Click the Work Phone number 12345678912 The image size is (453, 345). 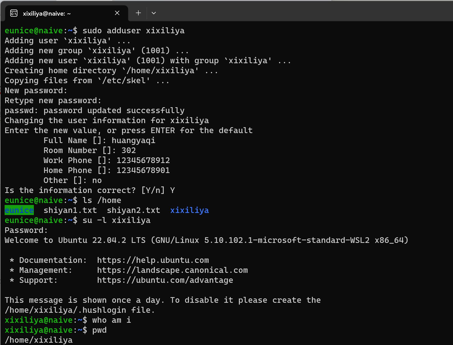pyautogui.click(x=143, y=160)
